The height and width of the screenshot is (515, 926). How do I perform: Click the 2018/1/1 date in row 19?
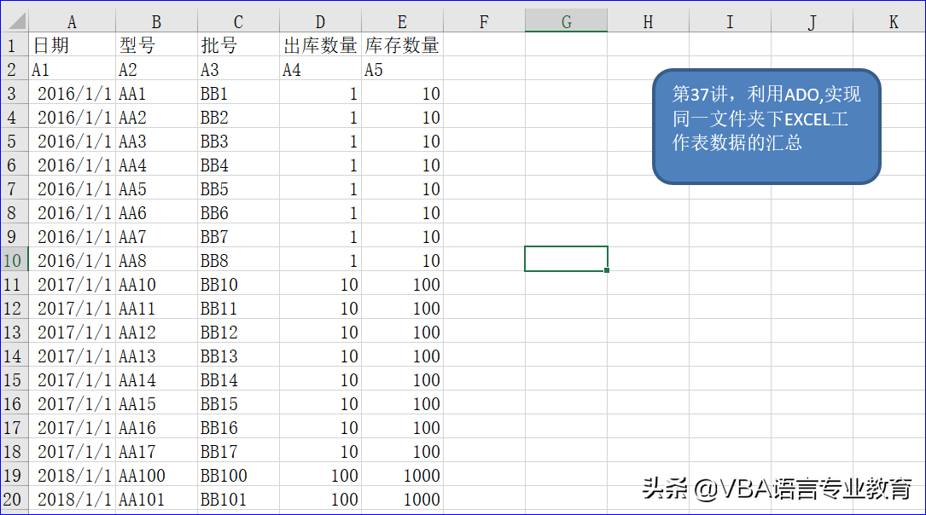[x=72, y=475]
